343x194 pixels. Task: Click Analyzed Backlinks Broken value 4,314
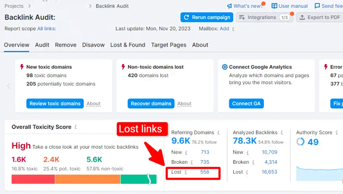[x=271, y=162]
